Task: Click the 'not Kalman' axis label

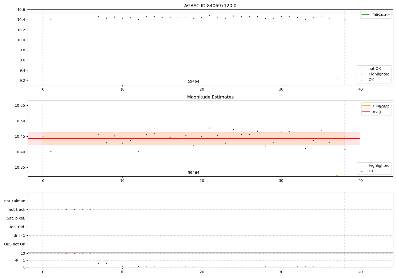Action: click(15, 201)
